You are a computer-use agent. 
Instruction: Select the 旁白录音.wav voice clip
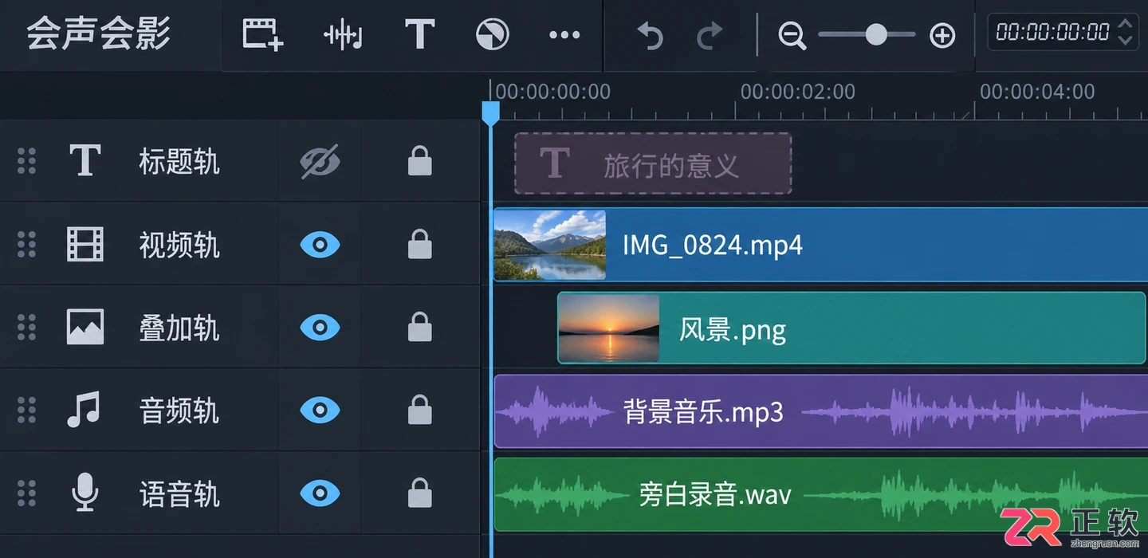click(x=820, y=494)
